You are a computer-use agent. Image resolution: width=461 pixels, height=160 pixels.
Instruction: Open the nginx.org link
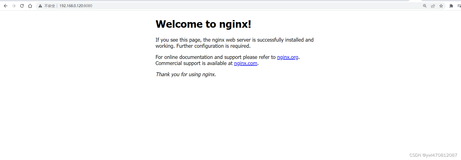(288, 57)
